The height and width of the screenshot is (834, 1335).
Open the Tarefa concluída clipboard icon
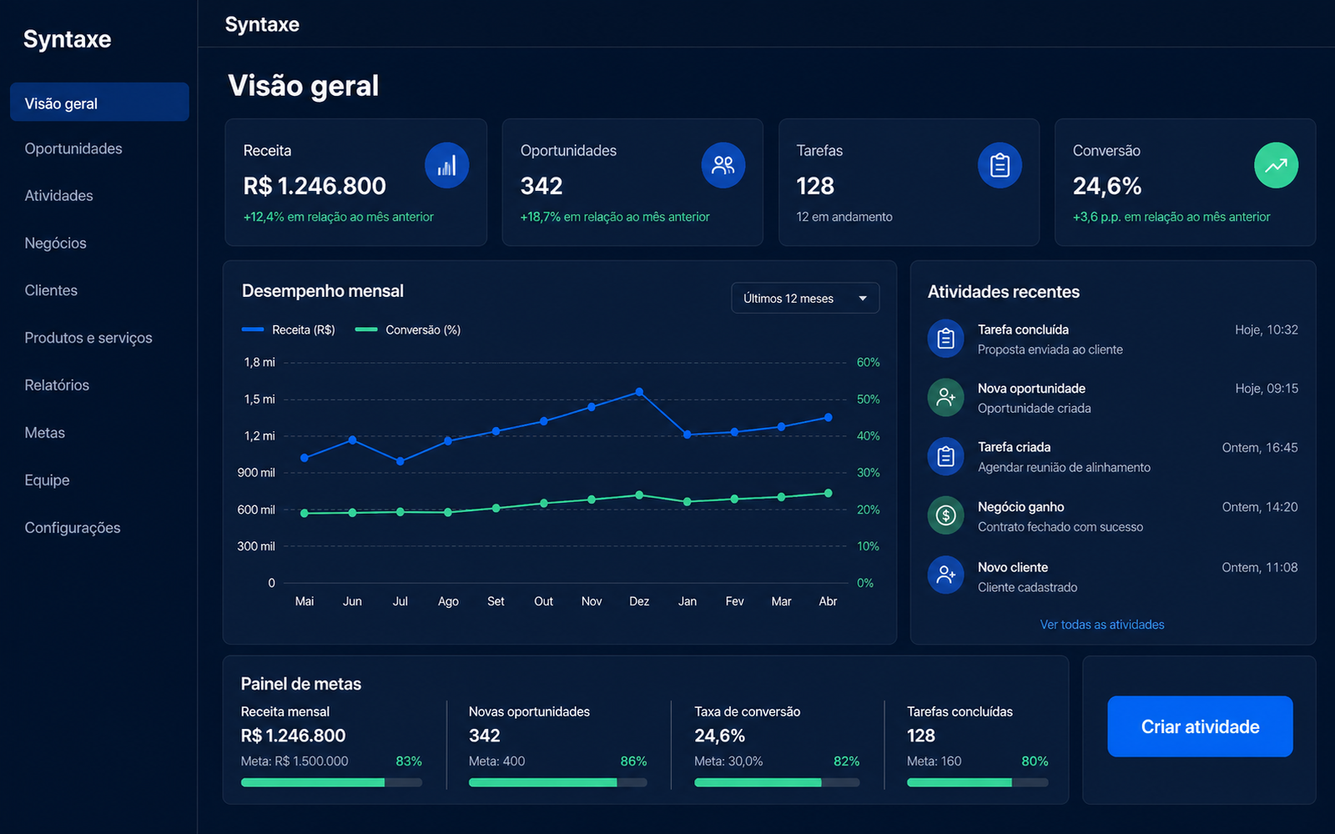pos(945,339)
